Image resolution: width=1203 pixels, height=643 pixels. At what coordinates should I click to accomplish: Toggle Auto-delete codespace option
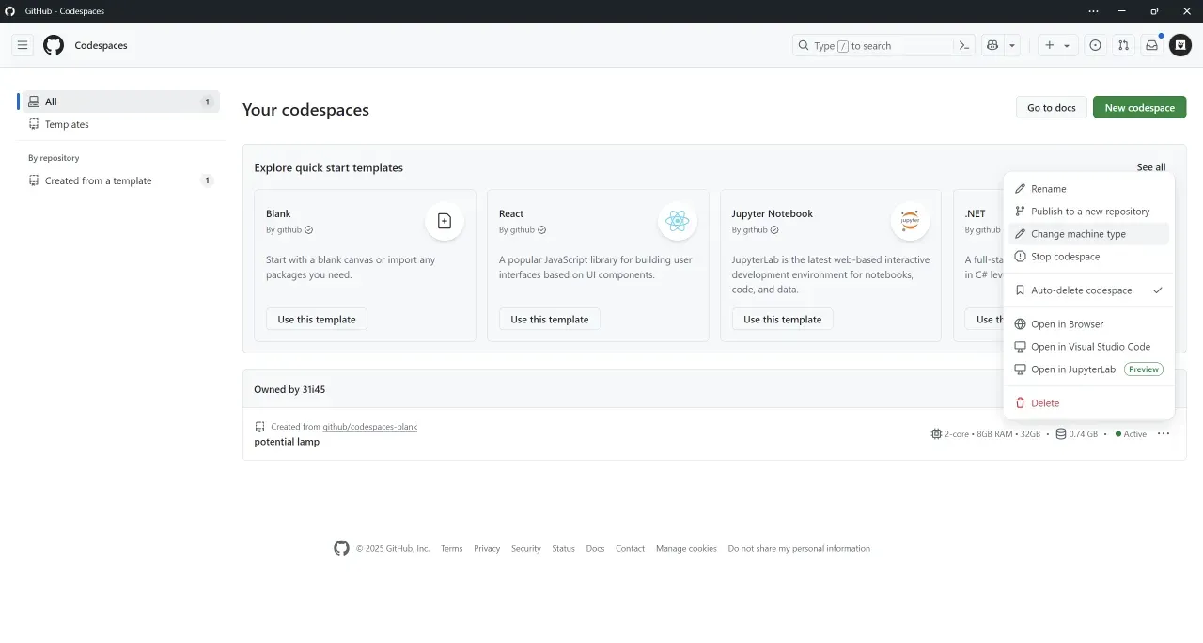[1088, 290]
